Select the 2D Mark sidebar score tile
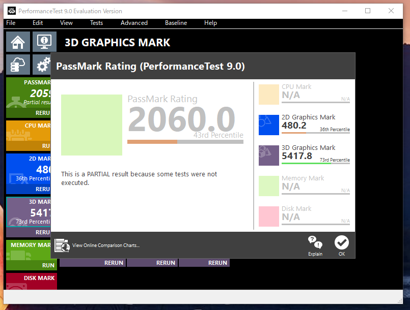410x310 pixels. (x=29, y=169)
